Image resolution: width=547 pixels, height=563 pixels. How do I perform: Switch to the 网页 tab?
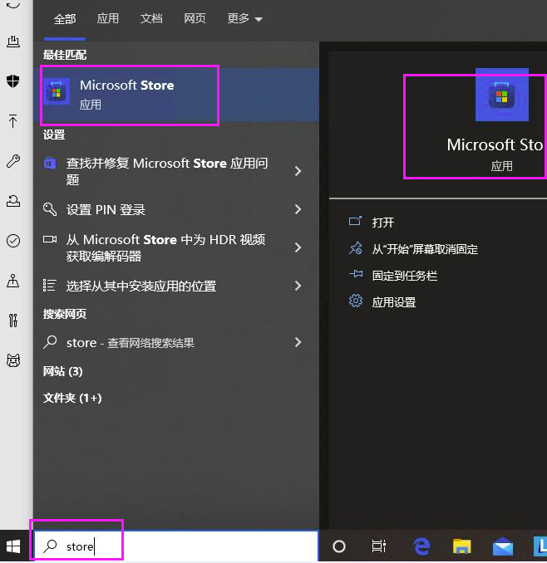coord(195,18)
